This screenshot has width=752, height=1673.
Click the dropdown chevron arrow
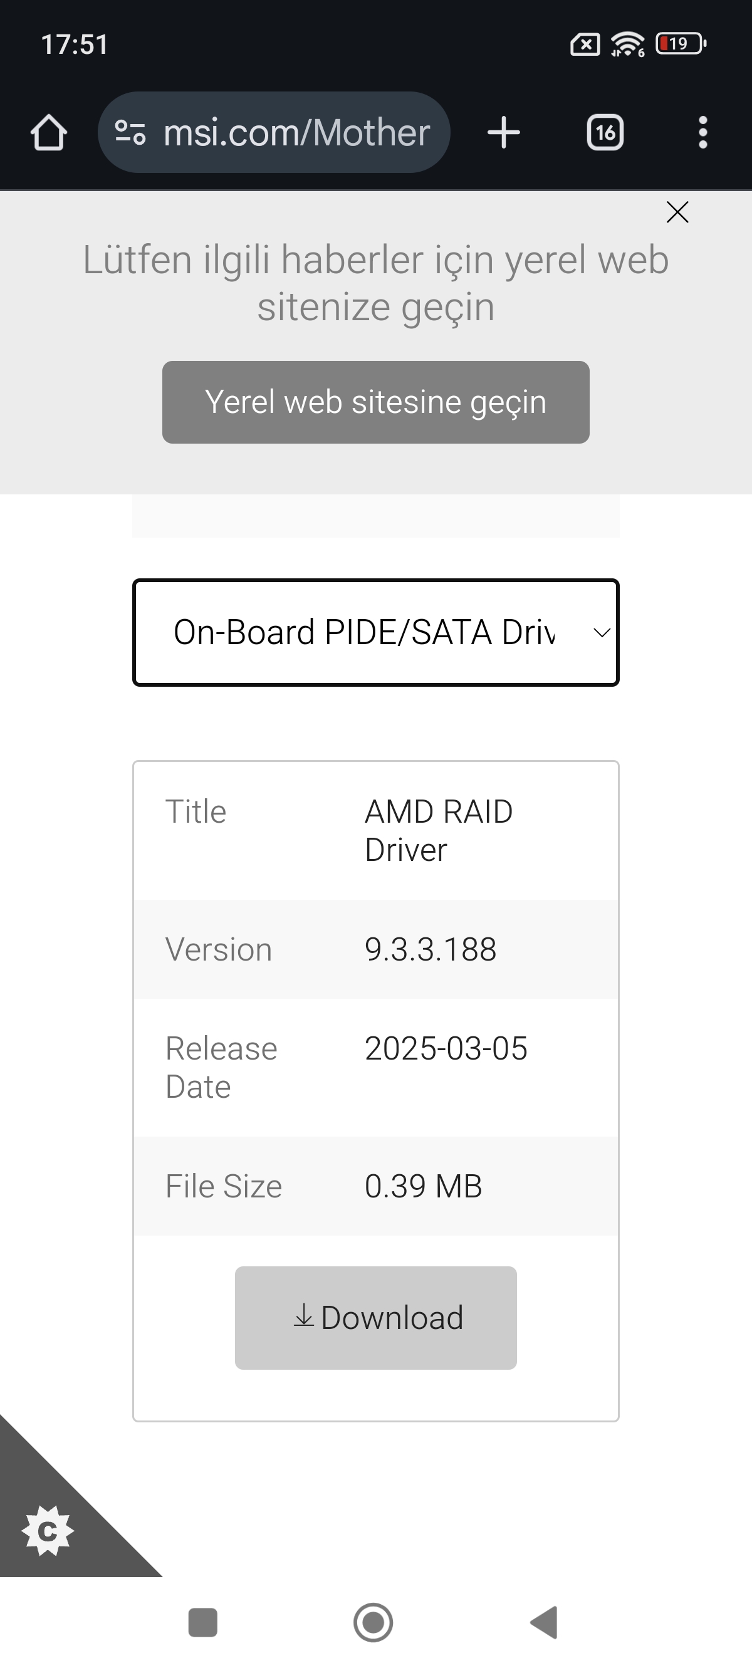(x=602, y=633)
